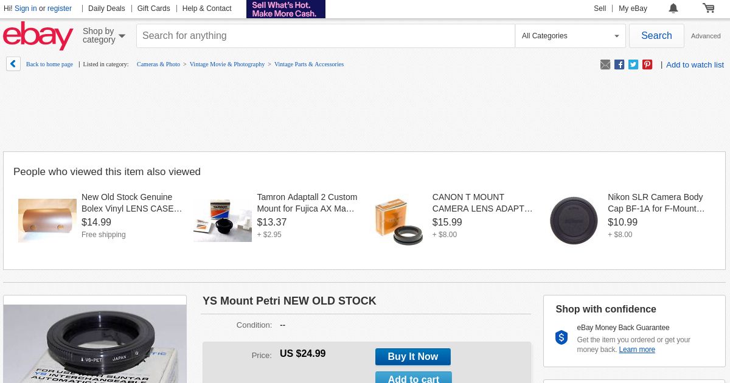Open All Categories dropdown
730x383 pixels.
coord(570,36)
